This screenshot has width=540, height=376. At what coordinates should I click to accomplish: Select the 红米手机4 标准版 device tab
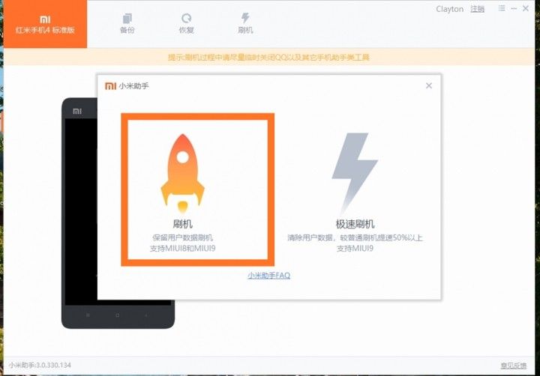click(45, 24)
